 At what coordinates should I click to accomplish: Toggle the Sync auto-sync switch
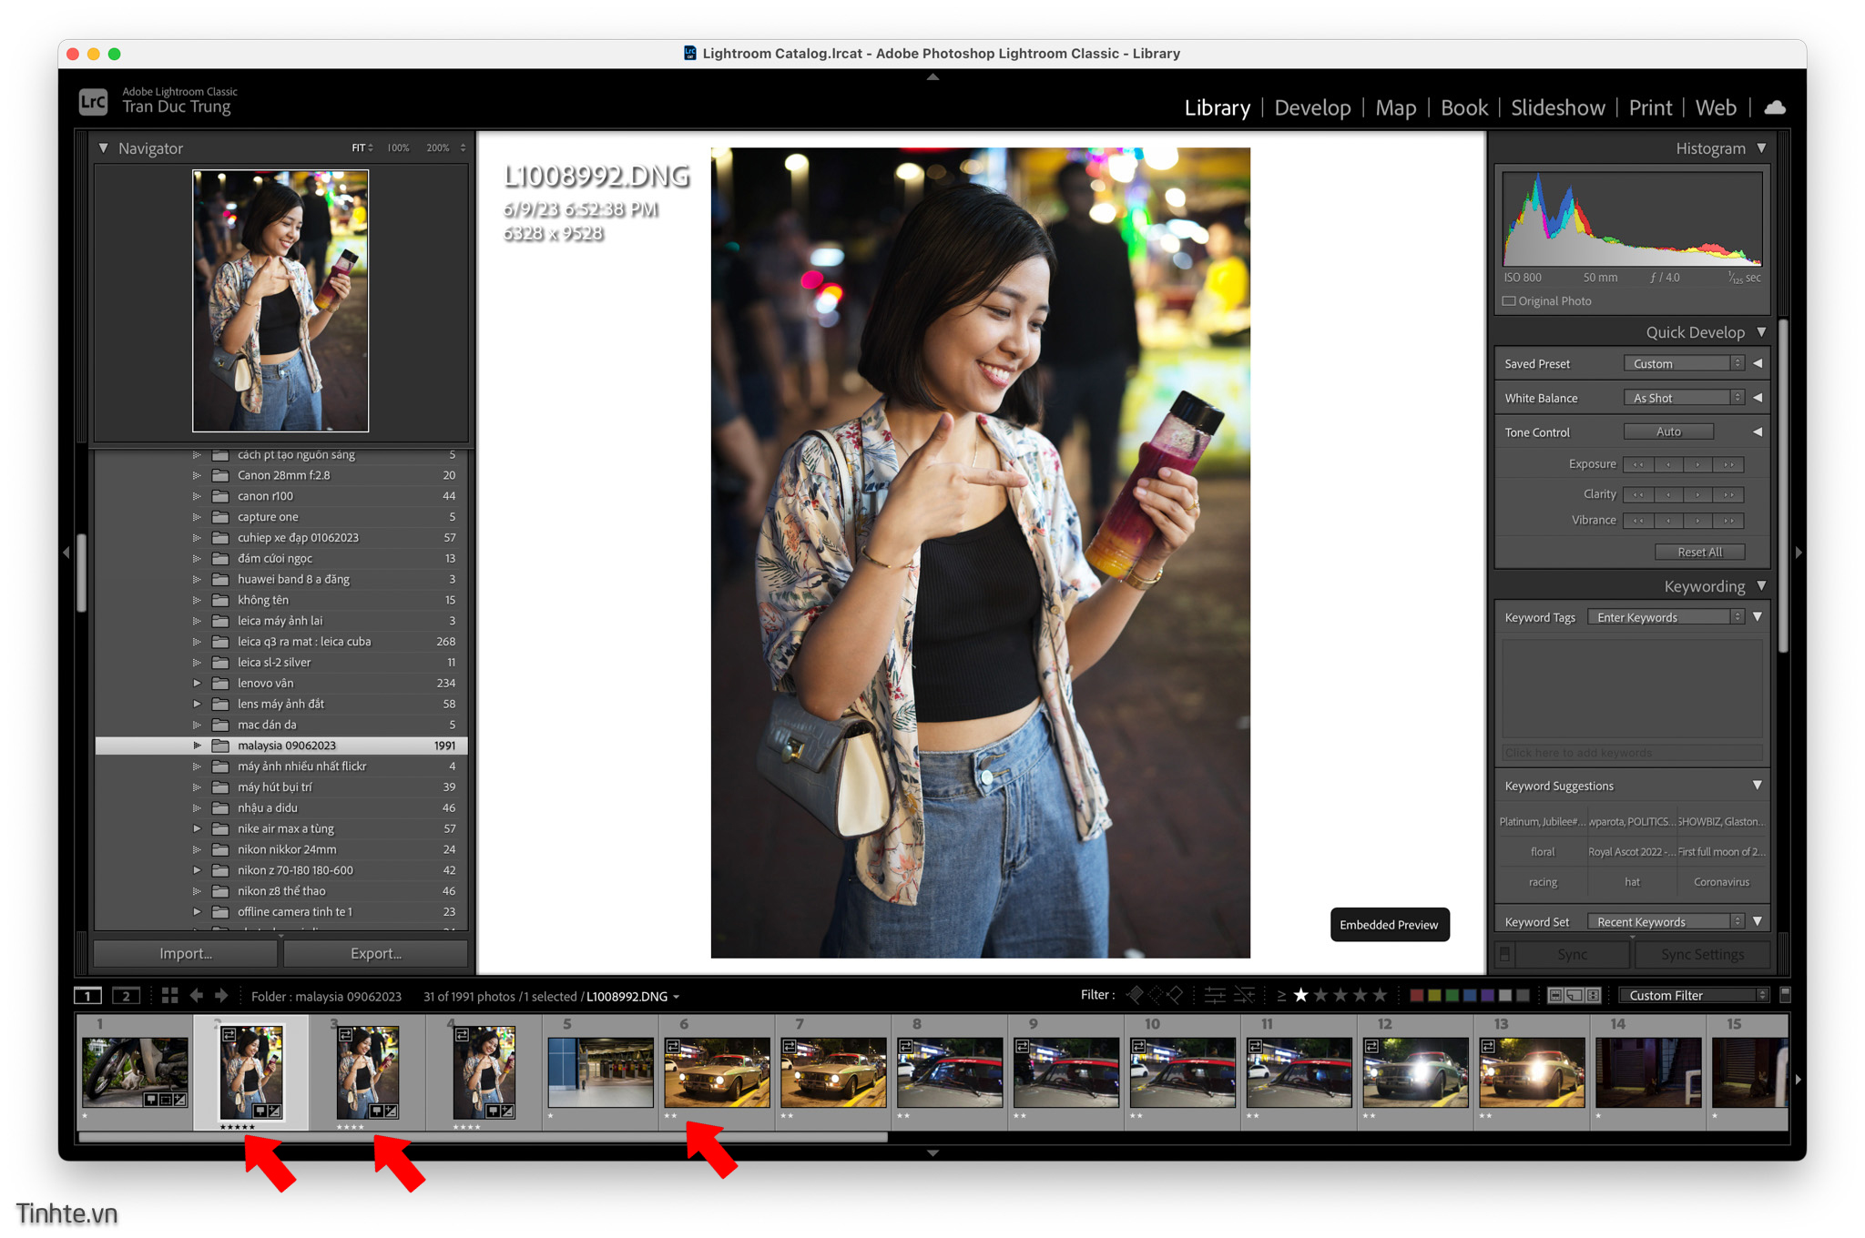1504,954
